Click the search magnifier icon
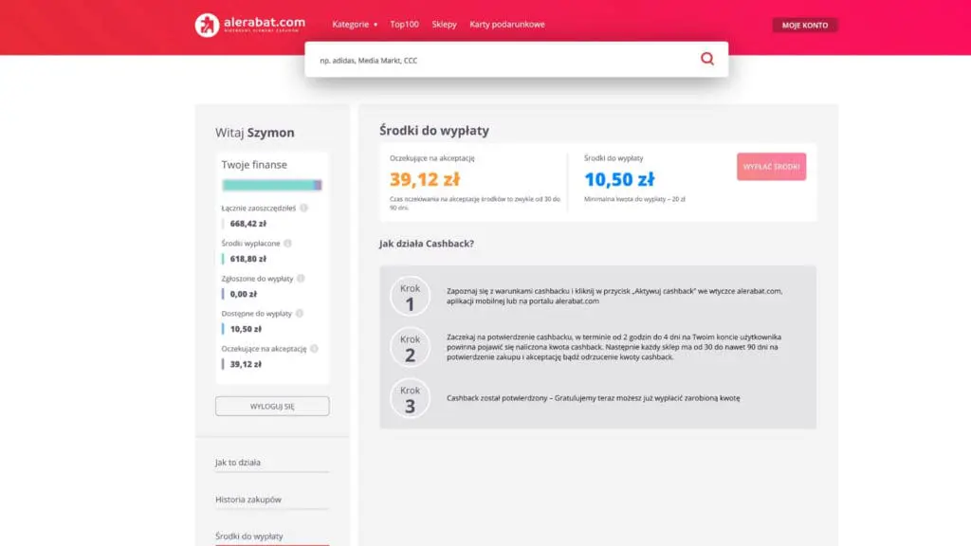The height and width of the screenshot is (546, 971). pos(707,59)
